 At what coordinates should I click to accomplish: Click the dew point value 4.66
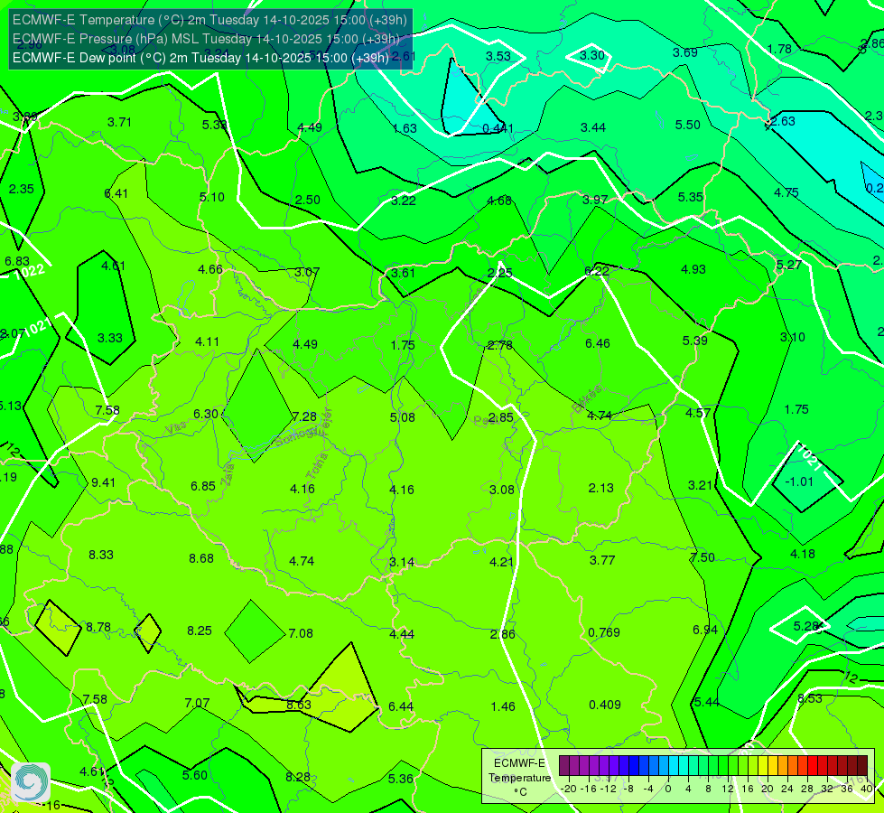(x=210, y=269)
